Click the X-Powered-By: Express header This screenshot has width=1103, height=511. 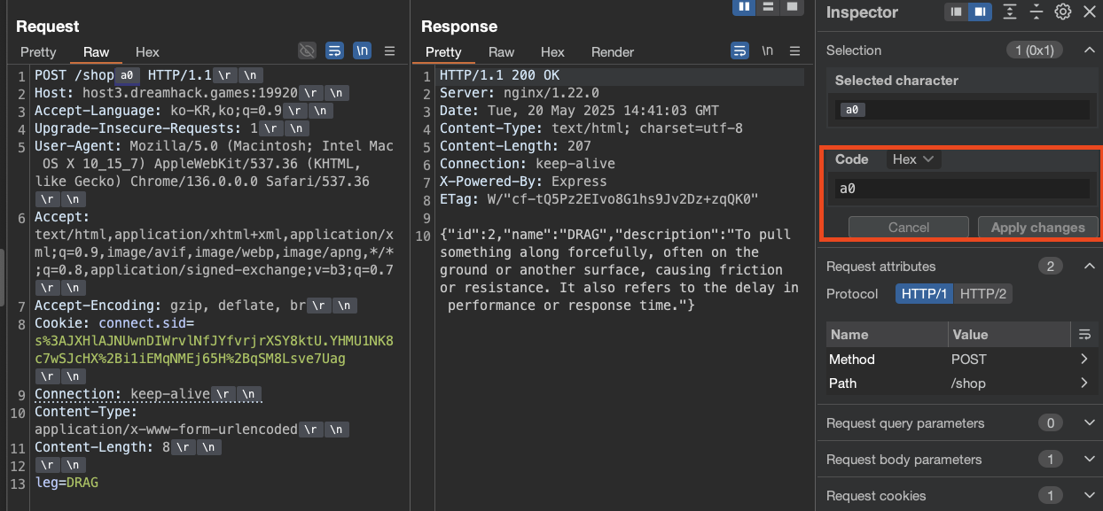(523, 182)
